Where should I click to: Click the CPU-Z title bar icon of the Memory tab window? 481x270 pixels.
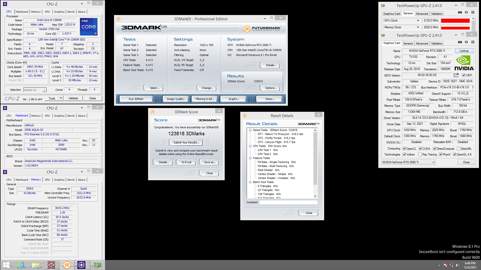pos(5,172)
